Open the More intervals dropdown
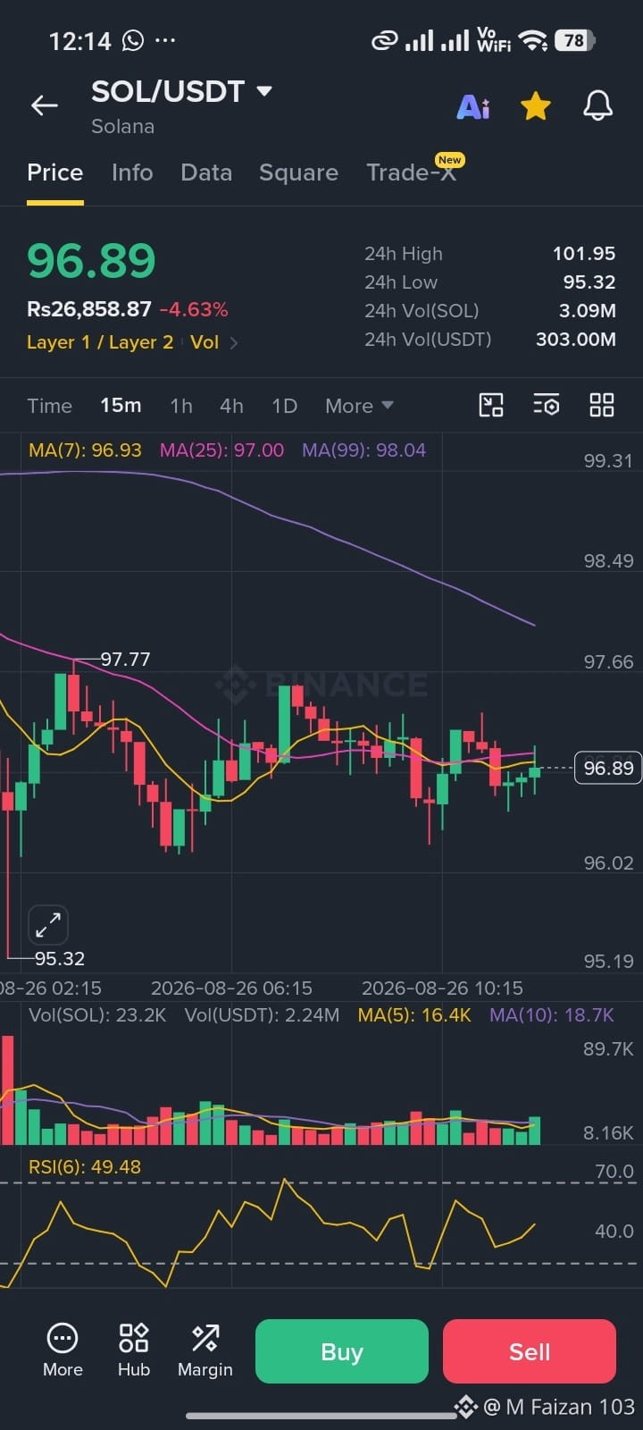Viewport: 643px width, 1430px height. tap(359, 406)
